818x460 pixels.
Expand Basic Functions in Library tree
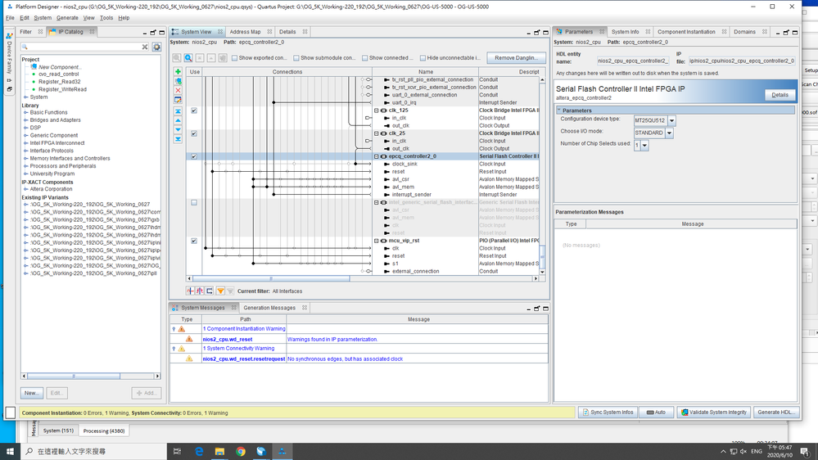(x=25, y=112)
